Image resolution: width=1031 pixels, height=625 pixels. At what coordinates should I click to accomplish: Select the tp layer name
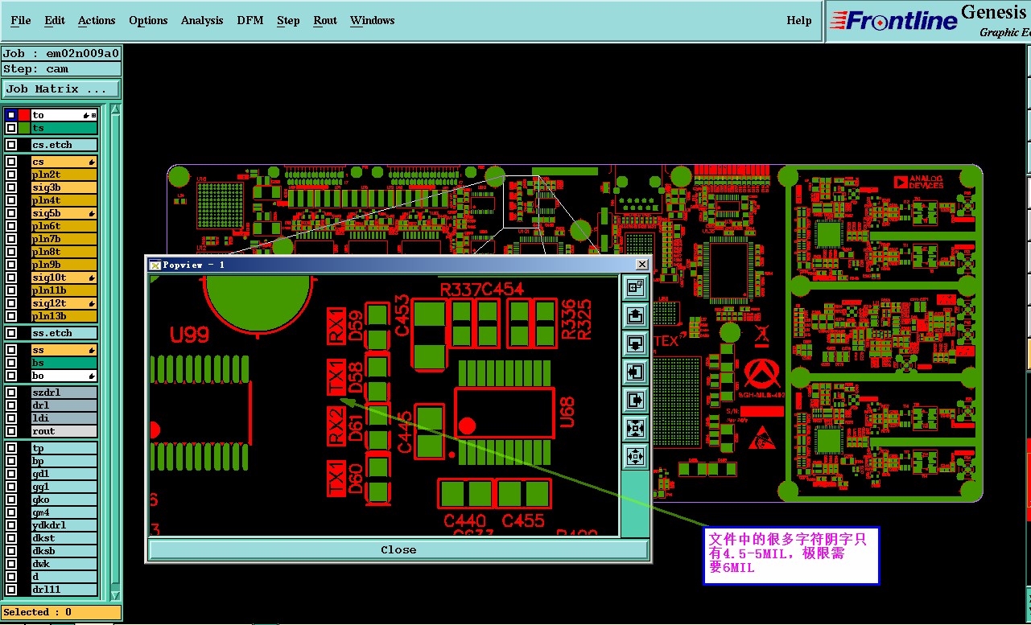tap(64, 449)
